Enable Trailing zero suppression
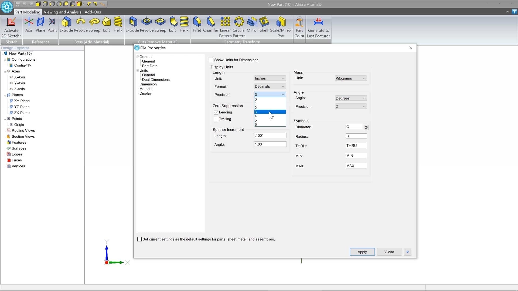 click(216, 119)
